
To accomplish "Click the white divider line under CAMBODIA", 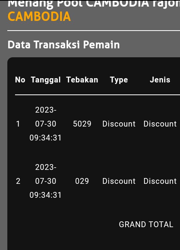I will coord(94,31).
